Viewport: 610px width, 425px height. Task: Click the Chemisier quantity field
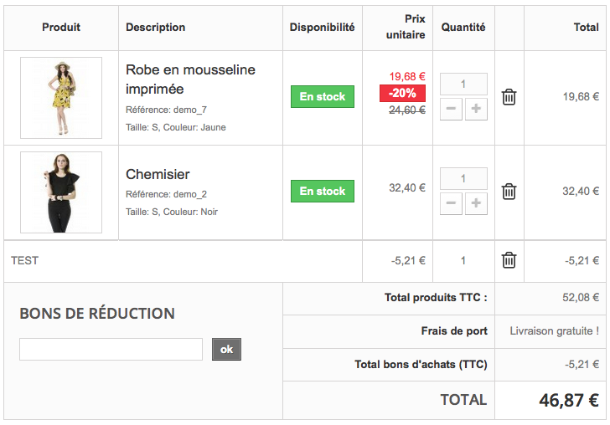tap(463, 178)
